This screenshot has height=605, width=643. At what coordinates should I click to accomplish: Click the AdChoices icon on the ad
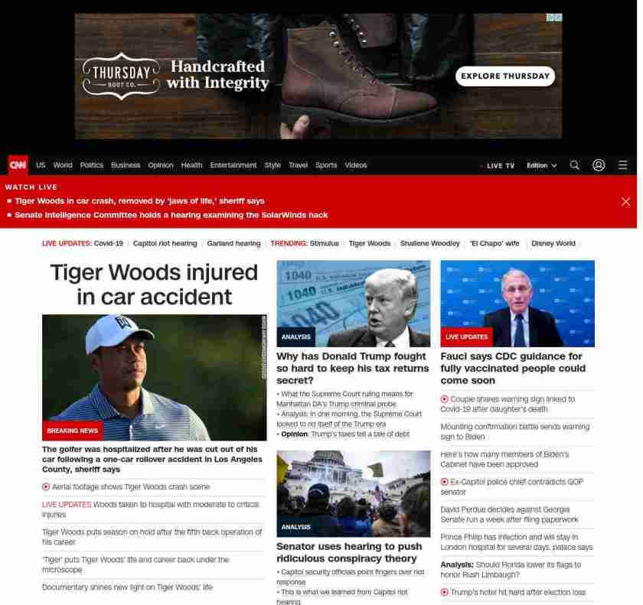[554, 18]
